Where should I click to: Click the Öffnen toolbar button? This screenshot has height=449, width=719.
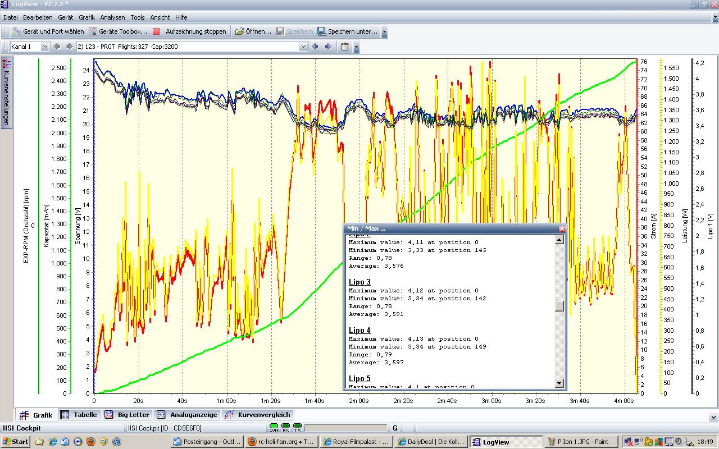click(x=253, y=31)
